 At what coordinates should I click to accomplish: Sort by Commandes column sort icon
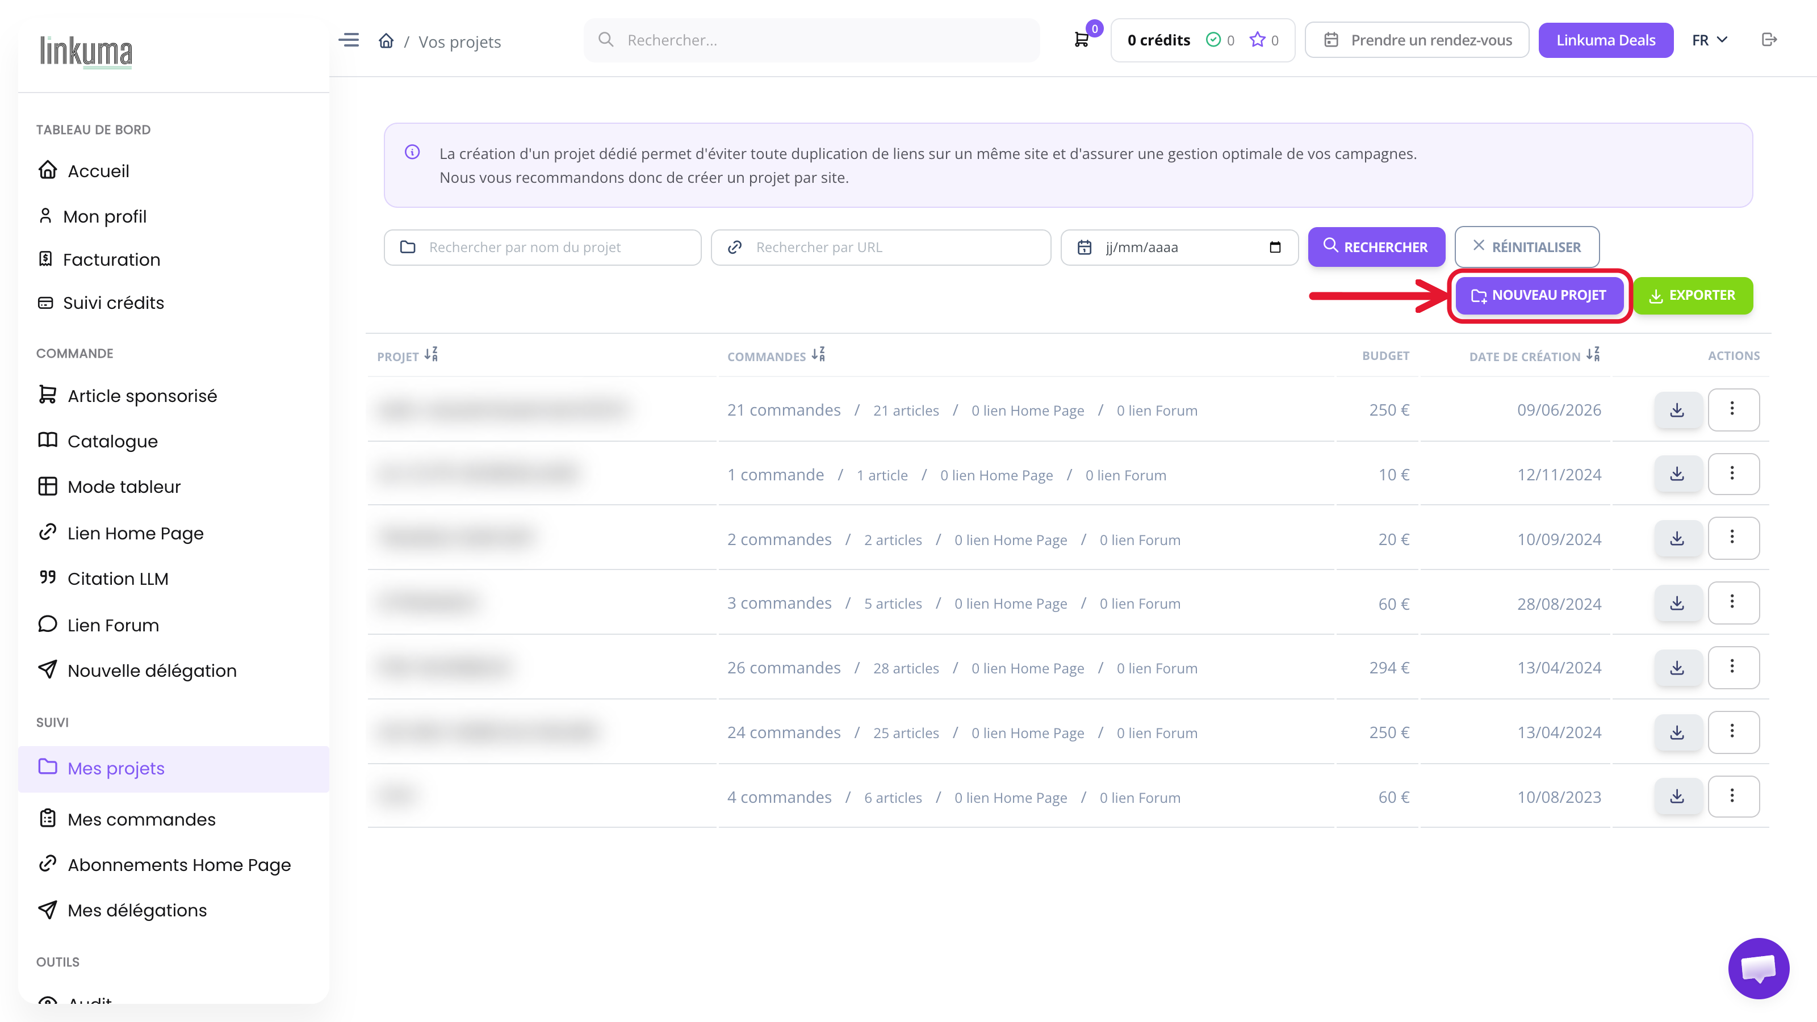click(818, 355)
